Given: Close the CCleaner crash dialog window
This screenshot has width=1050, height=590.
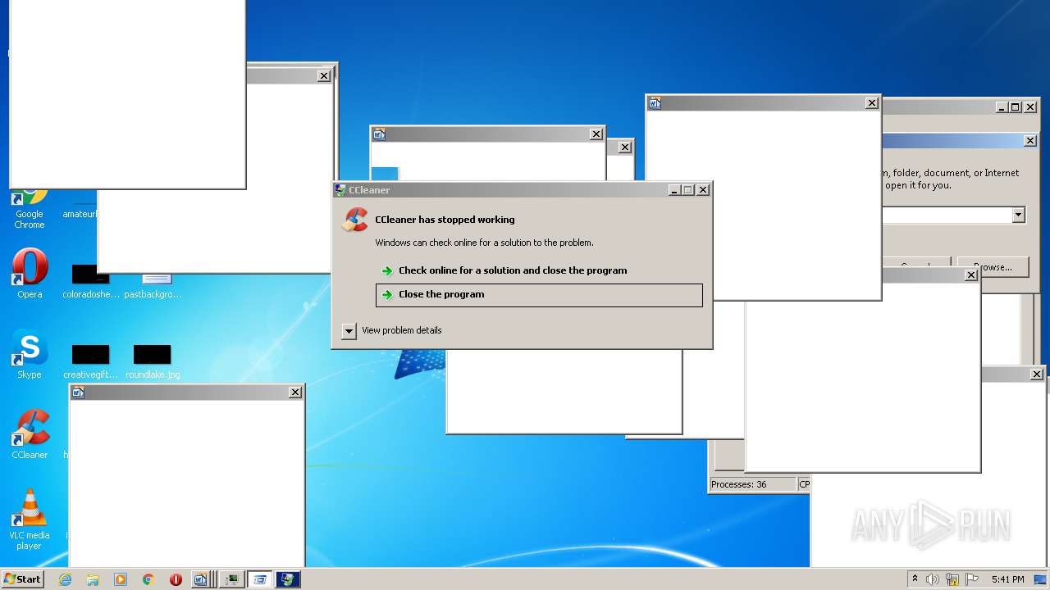Looking at the screenshot, I should click(703, 190).
